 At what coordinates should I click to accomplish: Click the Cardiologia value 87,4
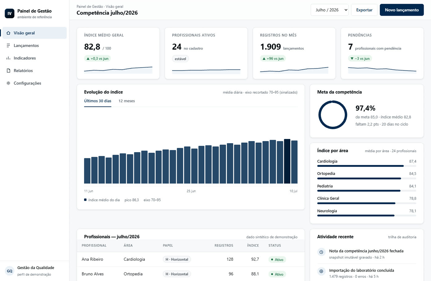[413, 161]
